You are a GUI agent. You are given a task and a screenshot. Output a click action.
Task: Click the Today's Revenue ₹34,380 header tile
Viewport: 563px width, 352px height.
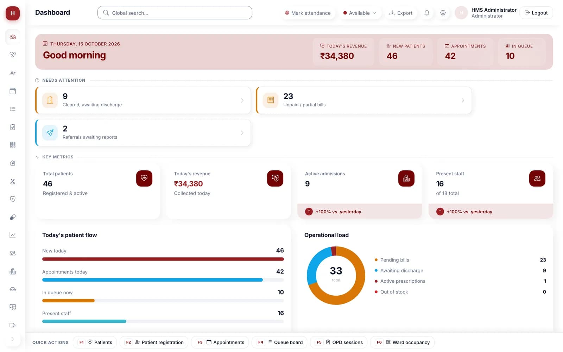pos(343,52)
